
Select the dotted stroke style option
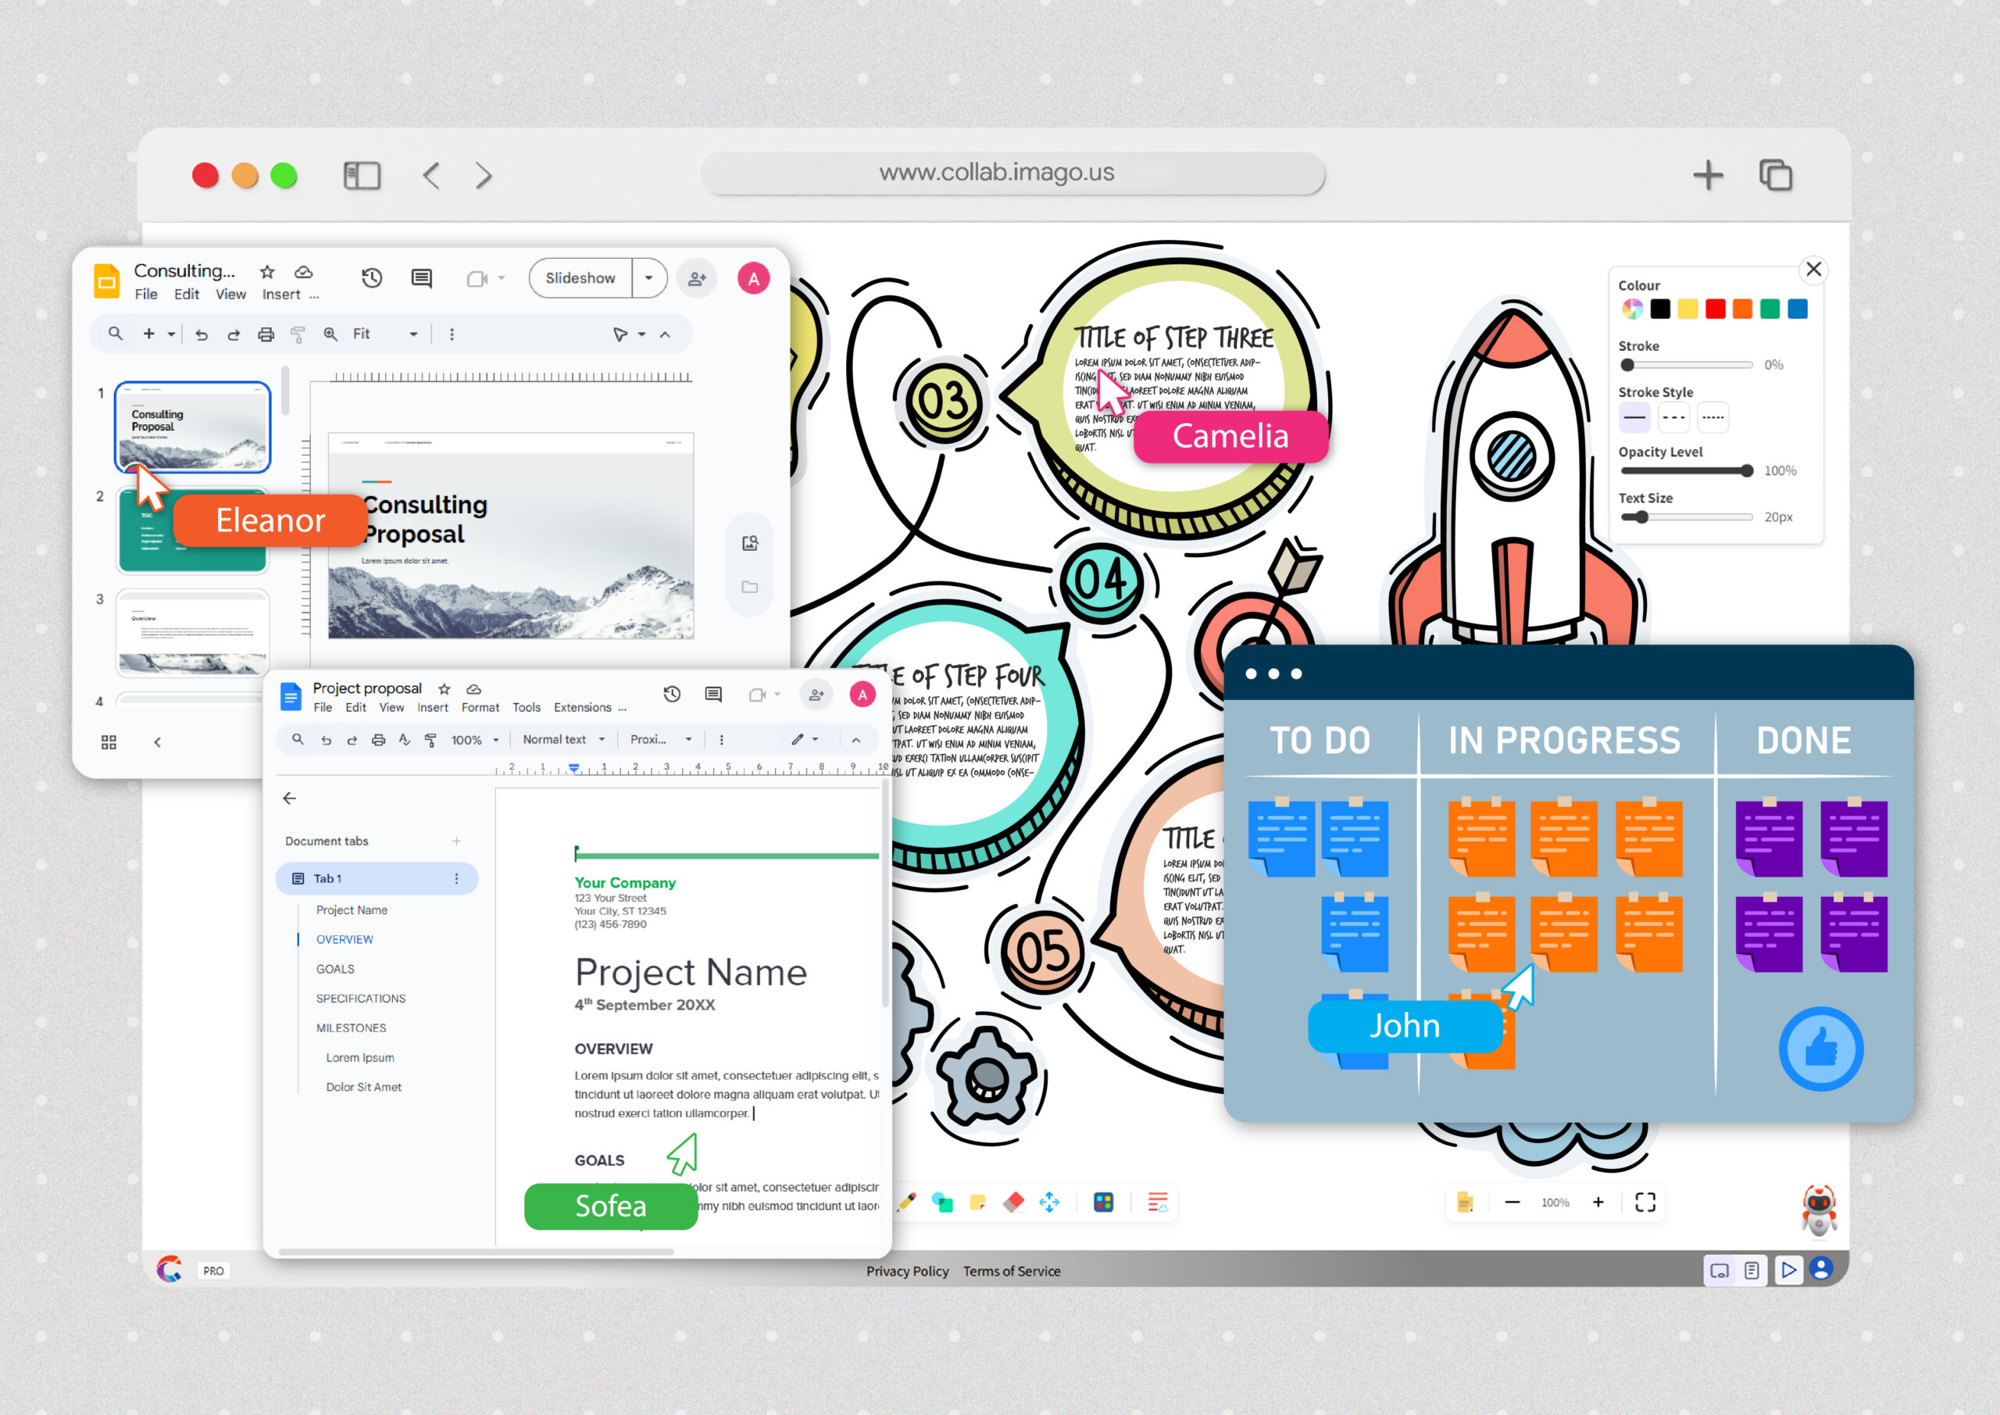coord(1712,417)
